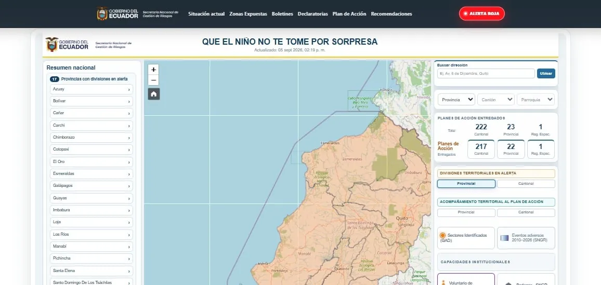
Task: Click the Esmeraldas city label on the map
Action: (330, 143)
